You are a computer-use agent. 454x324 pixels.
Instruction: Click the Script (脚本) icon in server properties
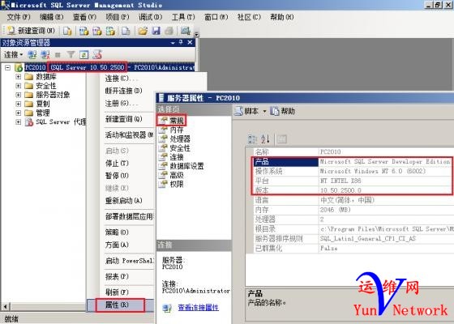tap(238, 111)
